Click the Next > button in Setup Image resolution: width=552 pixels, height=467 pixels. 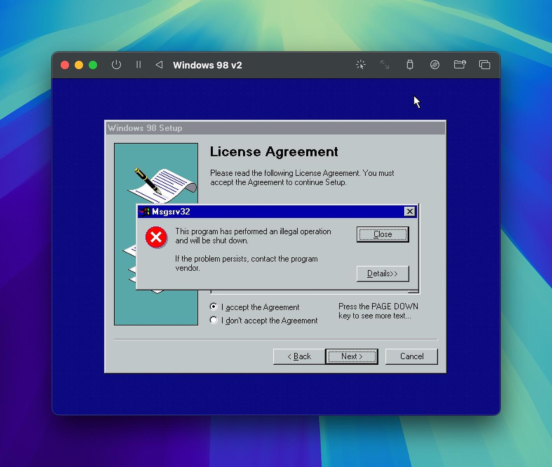[352, 356]
